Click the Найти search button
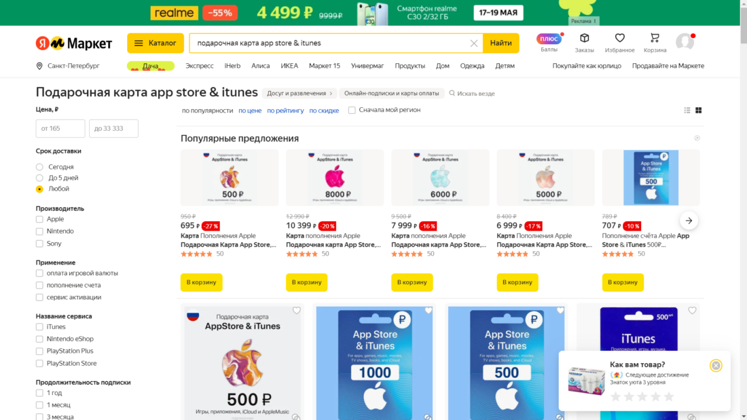This screenshot has width=747, height=420. pyautogui.click(x=500, y=42)
